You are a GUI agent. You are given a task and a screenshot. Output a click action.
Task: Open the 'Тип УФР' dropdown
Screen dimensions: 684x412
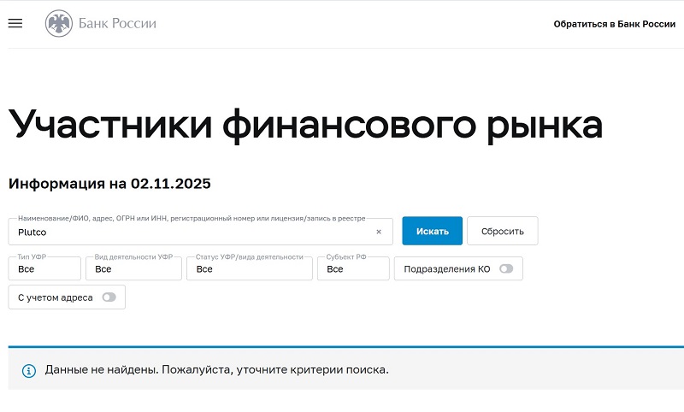pos(44,269)
